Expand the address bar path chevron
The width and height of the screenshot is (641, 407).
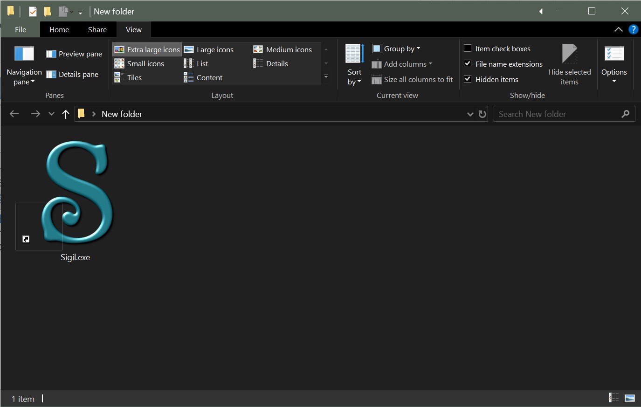[x=94, y=114]
